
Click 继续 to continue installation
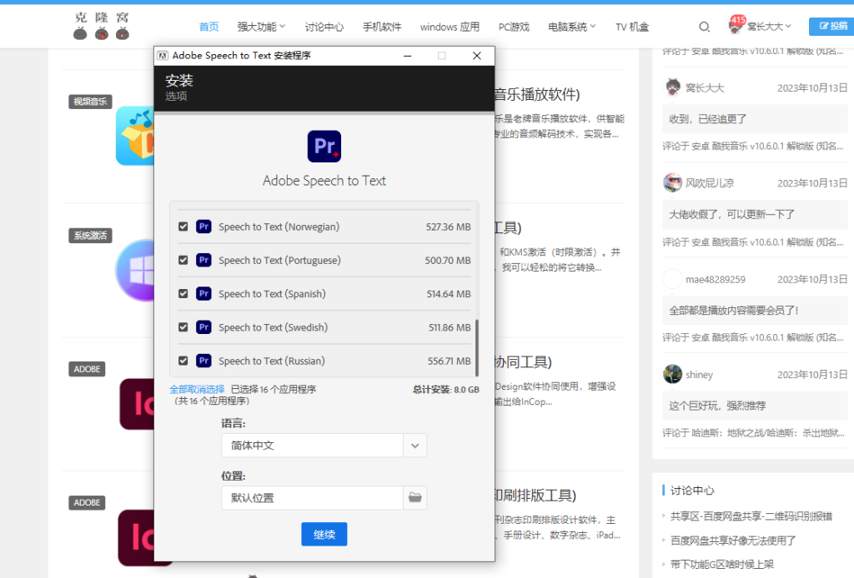324,535
